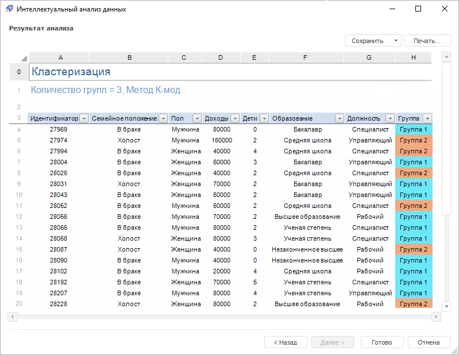Click the horizontal scrollbar right arrow
The width and height of the screenshot is (459, 355).
coord(436,317)
